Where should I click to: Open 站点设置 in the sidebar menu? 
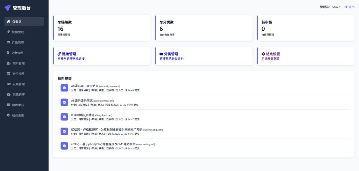24,115
